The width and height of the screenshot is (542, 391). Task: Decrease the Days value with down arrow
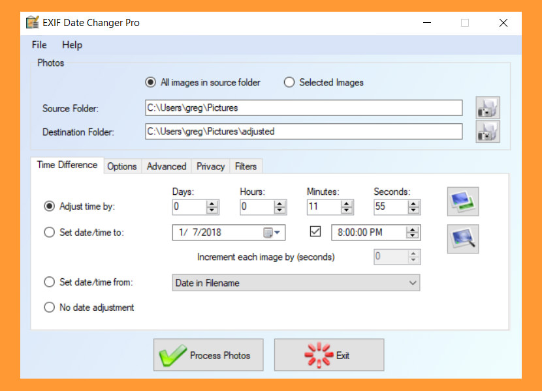[x=212, y=210]
